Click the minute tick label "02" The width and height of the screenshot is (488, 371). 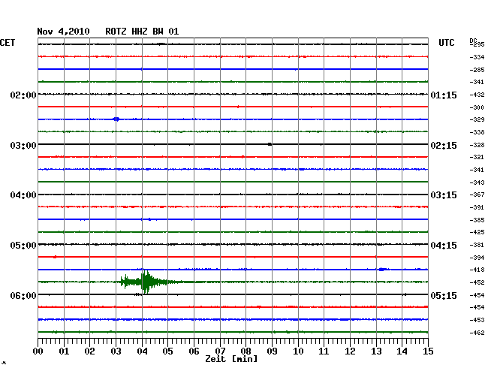point(89,351)
